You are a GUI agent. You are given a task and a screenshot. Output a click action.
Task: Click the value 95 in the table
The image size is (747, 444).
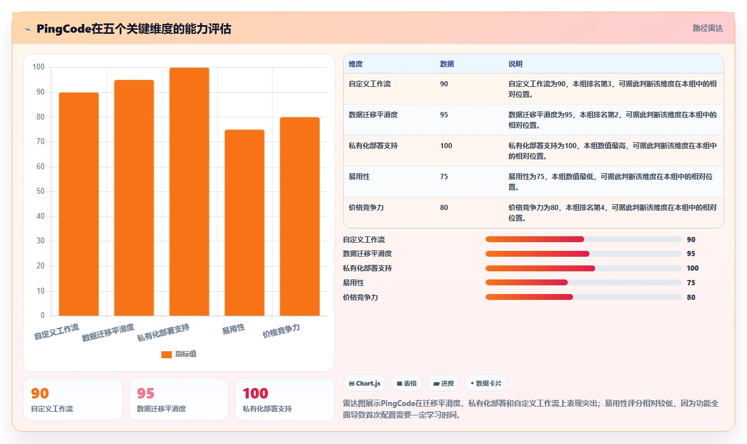tap(444, 115)
